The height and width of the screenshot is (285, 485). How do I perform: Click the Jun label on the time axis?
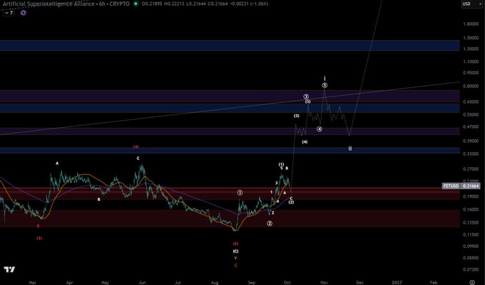pyautogui.click(x=142, y=282)
